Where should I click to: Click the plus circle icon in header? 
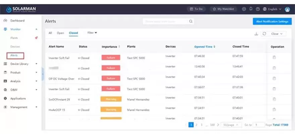[244, 9]
